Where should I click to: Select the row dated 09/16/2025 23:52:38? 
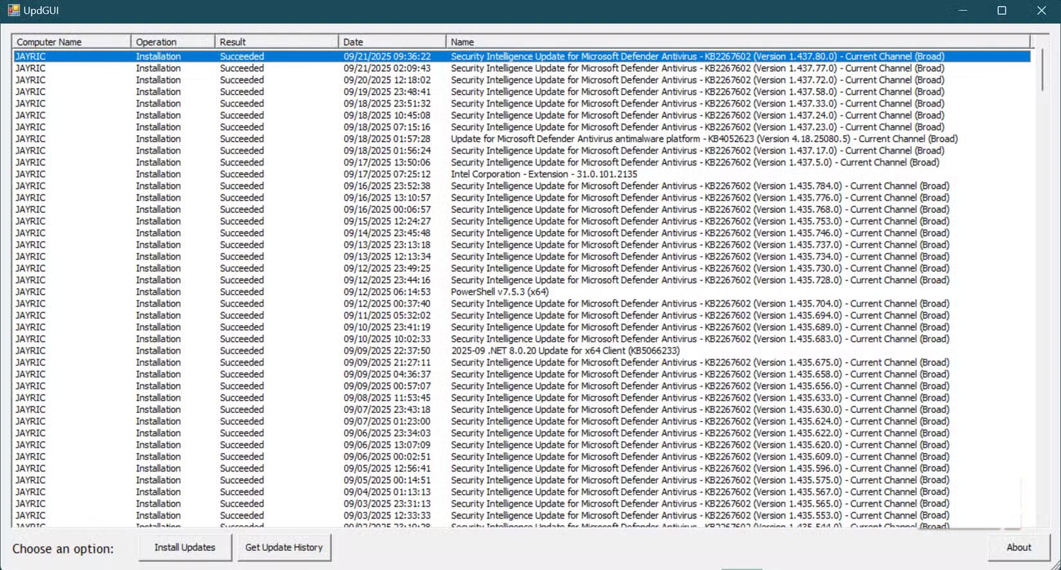pos(521,186)
